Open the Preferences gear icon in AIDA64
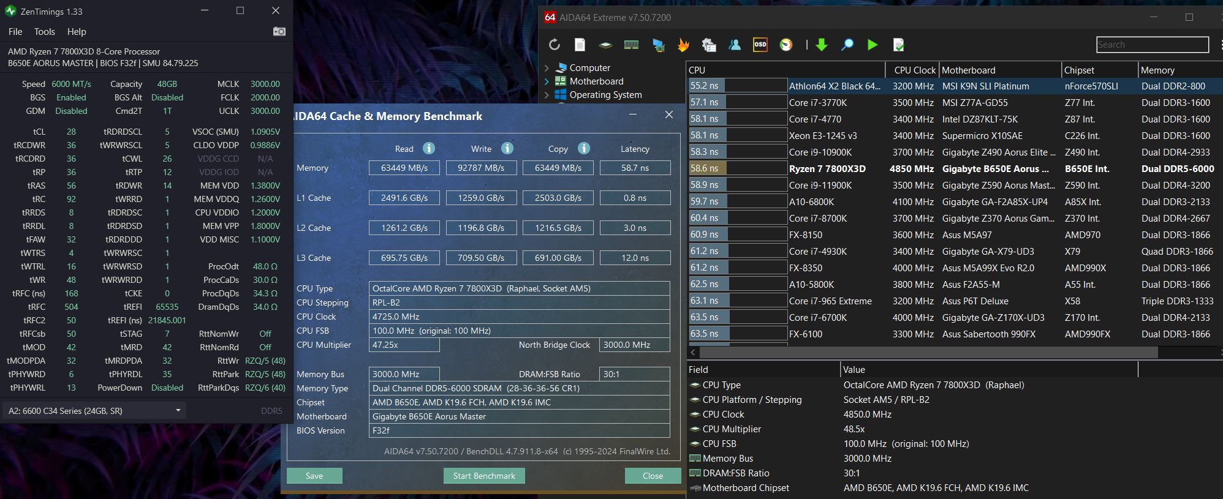This screenshot has width=1223, height=499. click(709, 45)
